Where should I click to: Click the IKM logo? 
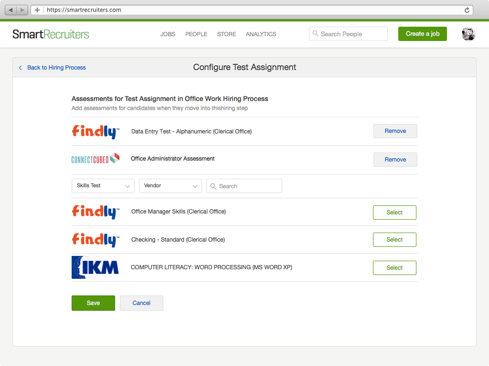[x=96, y=267]
